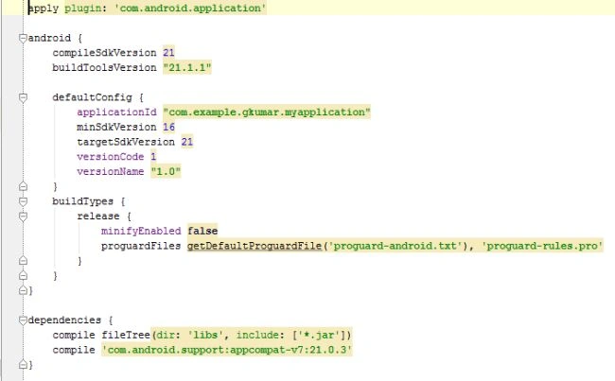Click the "com.example.gkumar.myapplication" string
Image resolution: width=615 pixels, height=381 pixels.
(267, 113)
